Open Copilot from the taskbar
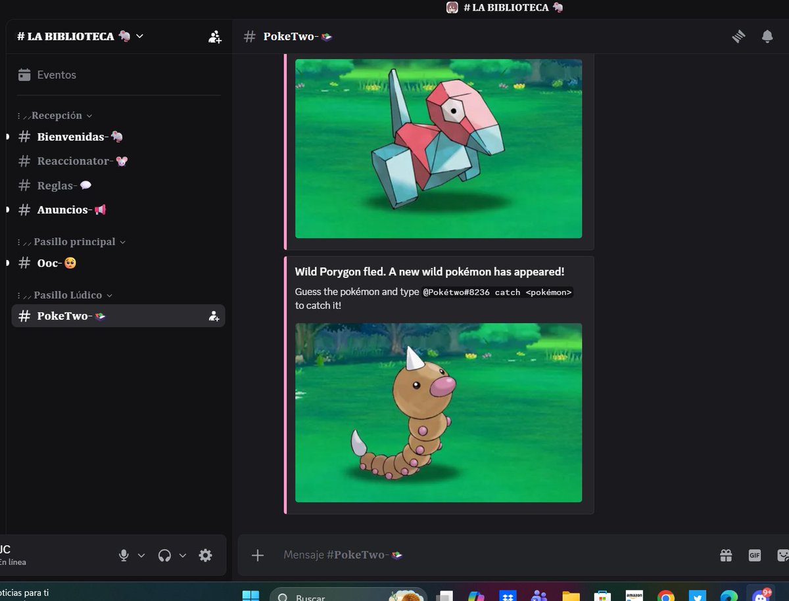The width and height of the screenshot is (789, 601). (476, 596)
